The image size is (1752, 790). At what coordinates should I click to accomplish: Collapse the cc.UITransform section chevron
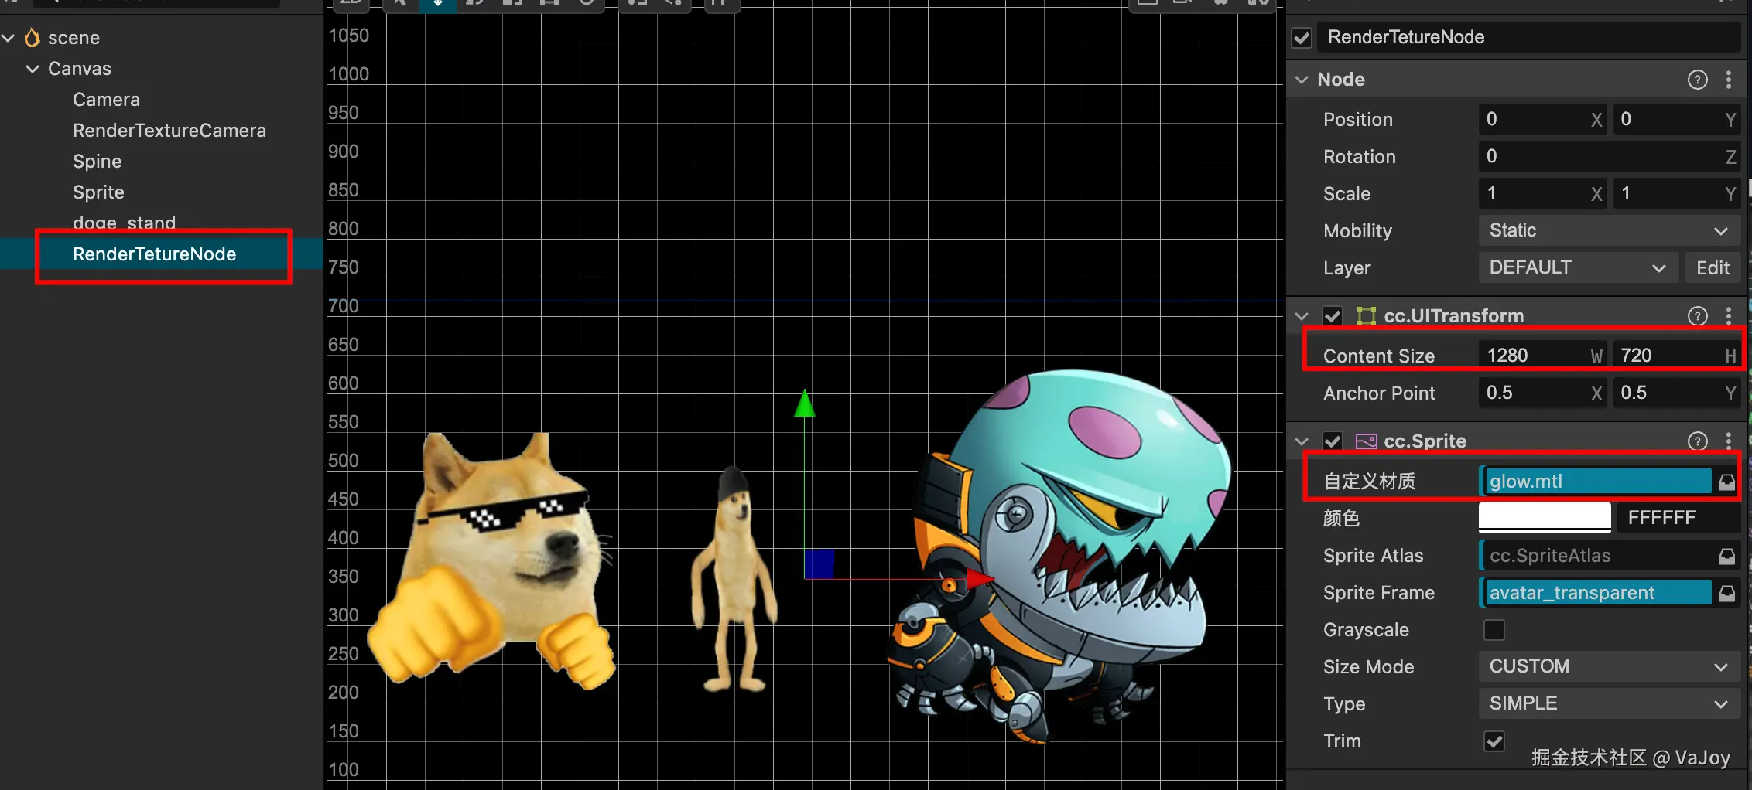point(1301,315)
